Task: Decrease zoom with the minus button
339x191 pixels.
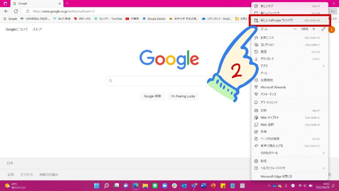Action: [295, 29]
